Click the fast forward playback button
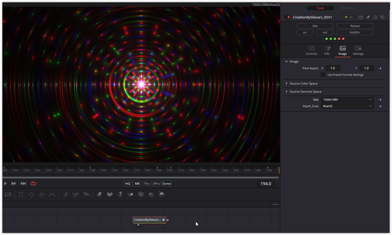This screenshot has height=235, width=392. point(14,183)
